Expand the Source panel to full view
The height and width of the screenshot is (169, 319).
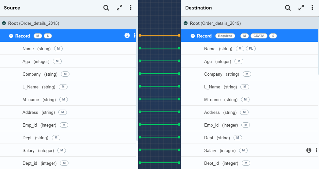(x=119, y=8)
